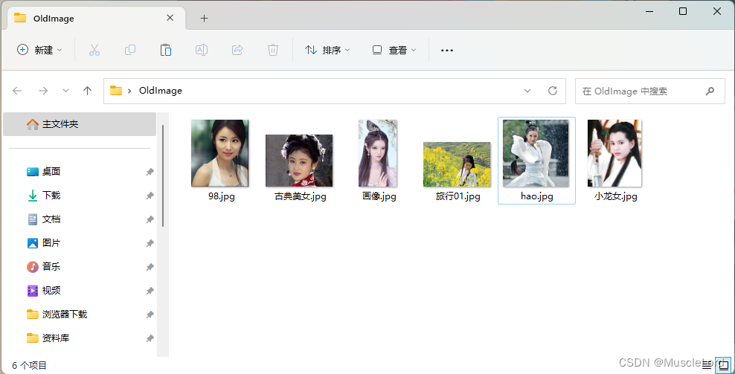Unpin 文档 using its pin icon
This screenshot has width=735, height=374.
coord(150,219)
